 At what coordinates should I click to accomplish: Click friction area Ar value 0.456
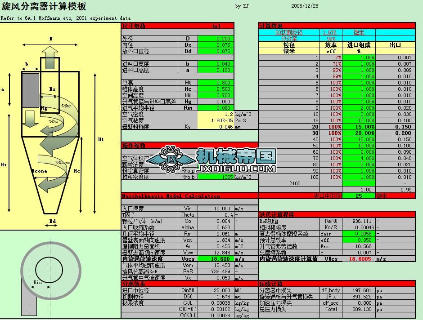tap(216, 246)
